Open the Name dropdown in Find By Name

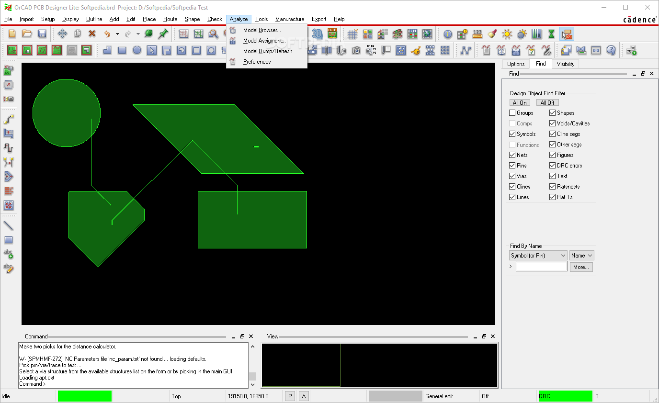tap(582, 256)
